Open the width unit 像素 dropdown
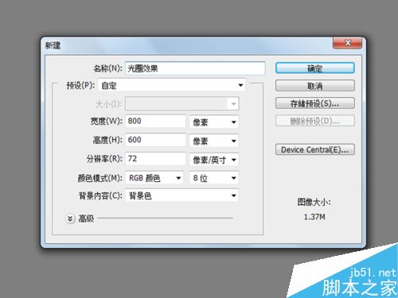 214,122
